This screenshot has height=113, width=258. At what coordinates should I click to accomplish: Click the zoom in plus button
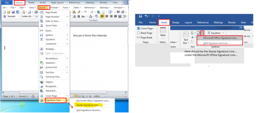(126, 96)
